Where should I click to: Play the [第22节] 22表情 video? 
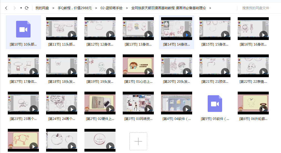click(264, 72)
